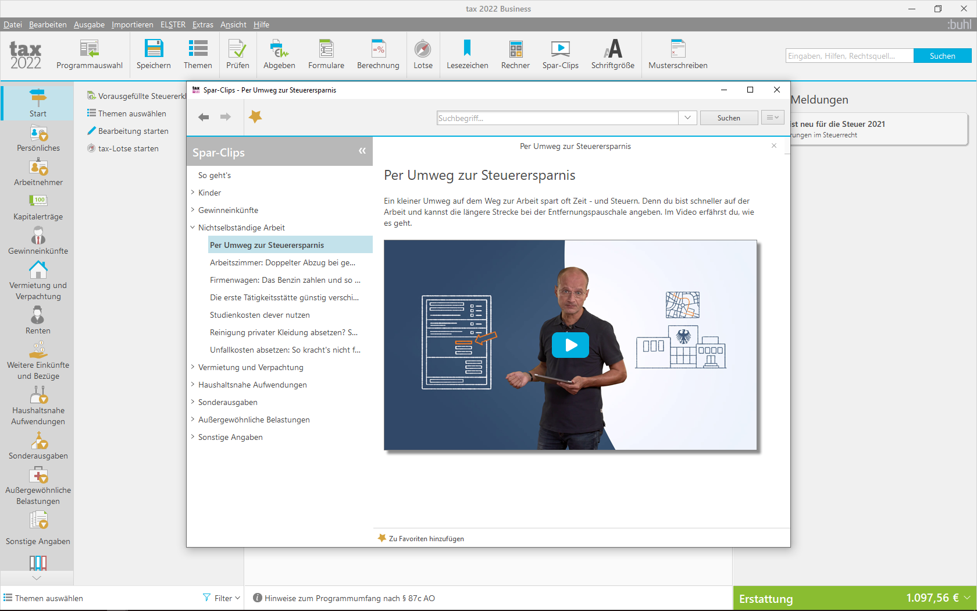Run the Prüfen check tool
This screenshot has width=977, height=611.
pos(237,54)
